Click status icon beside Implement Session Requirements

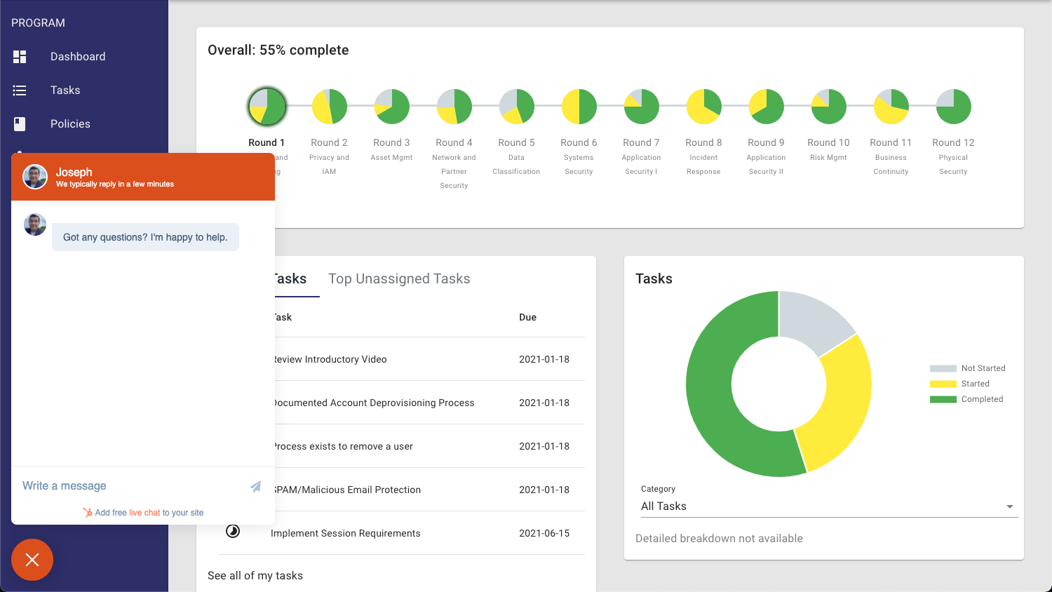click(233, 532)
